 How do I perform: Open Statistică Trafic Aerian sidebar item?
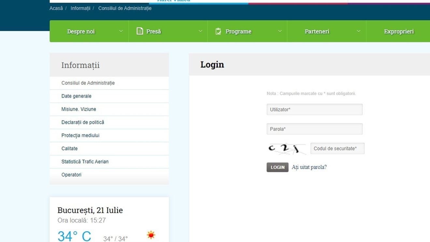tap(85, 162)
